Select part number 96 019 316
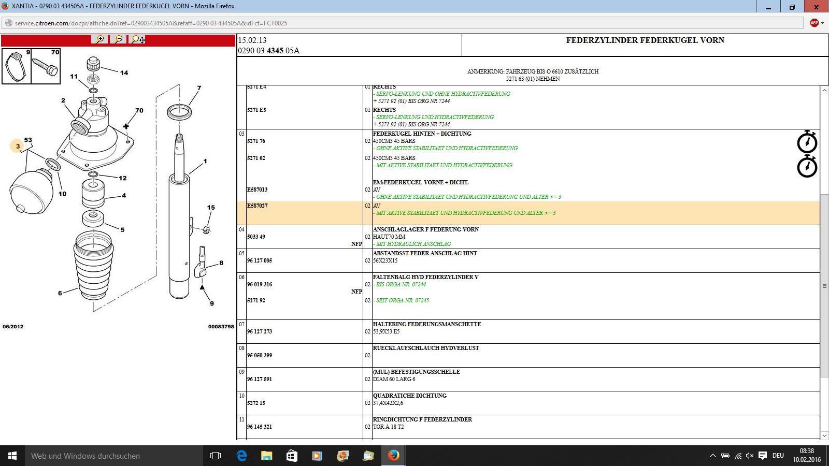Viewport: 829px width, 466px height. point(260,284)
